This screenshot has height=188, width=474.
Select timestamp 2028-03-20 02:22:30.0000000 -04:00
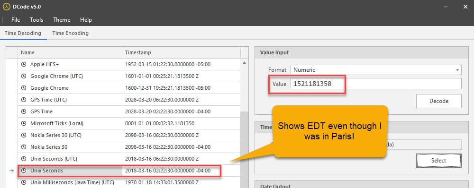pos(168,111)
